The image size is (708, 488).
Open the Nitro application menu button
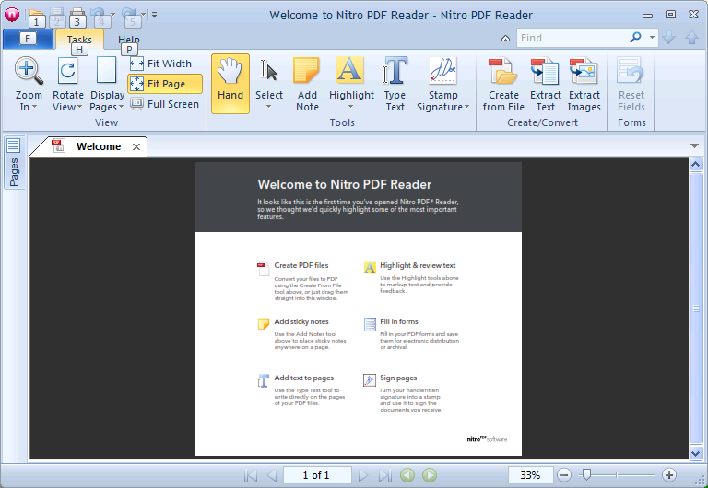(12, 15)
